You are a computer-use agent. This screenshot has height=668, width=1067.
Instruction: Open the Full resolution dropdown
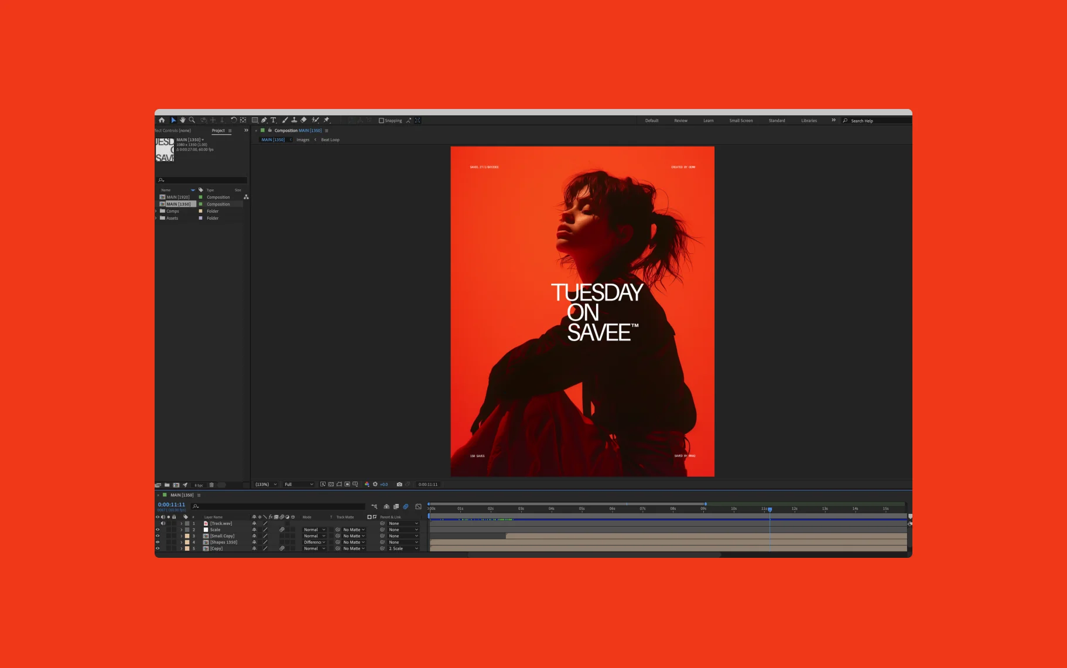pos(299,485)
